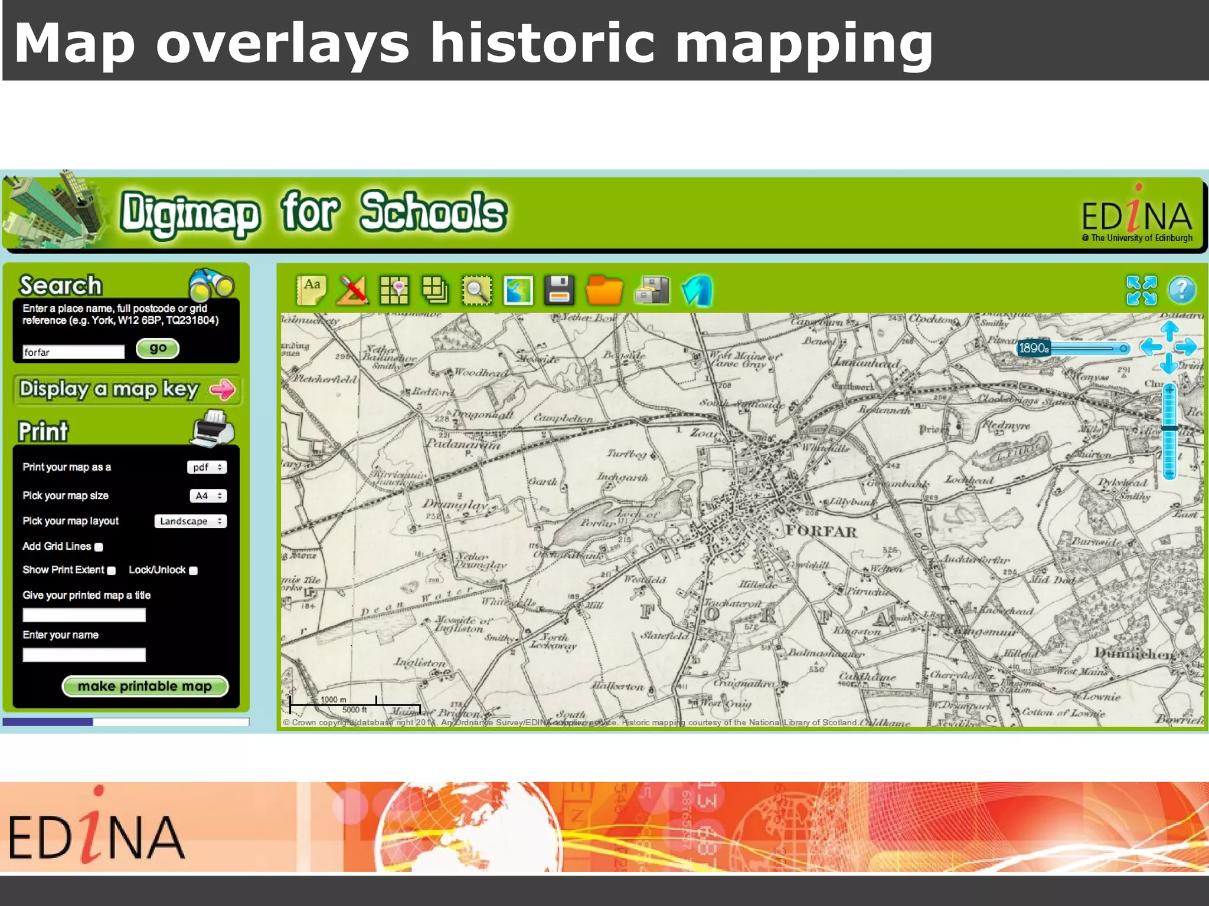This screenshot has width=1209, height=906.
Task: Click the map globe view icon
Action: 518,291
